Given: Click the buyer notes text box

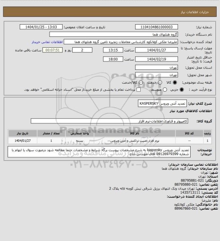Looking at the screenshot, I should click(99, 152).
